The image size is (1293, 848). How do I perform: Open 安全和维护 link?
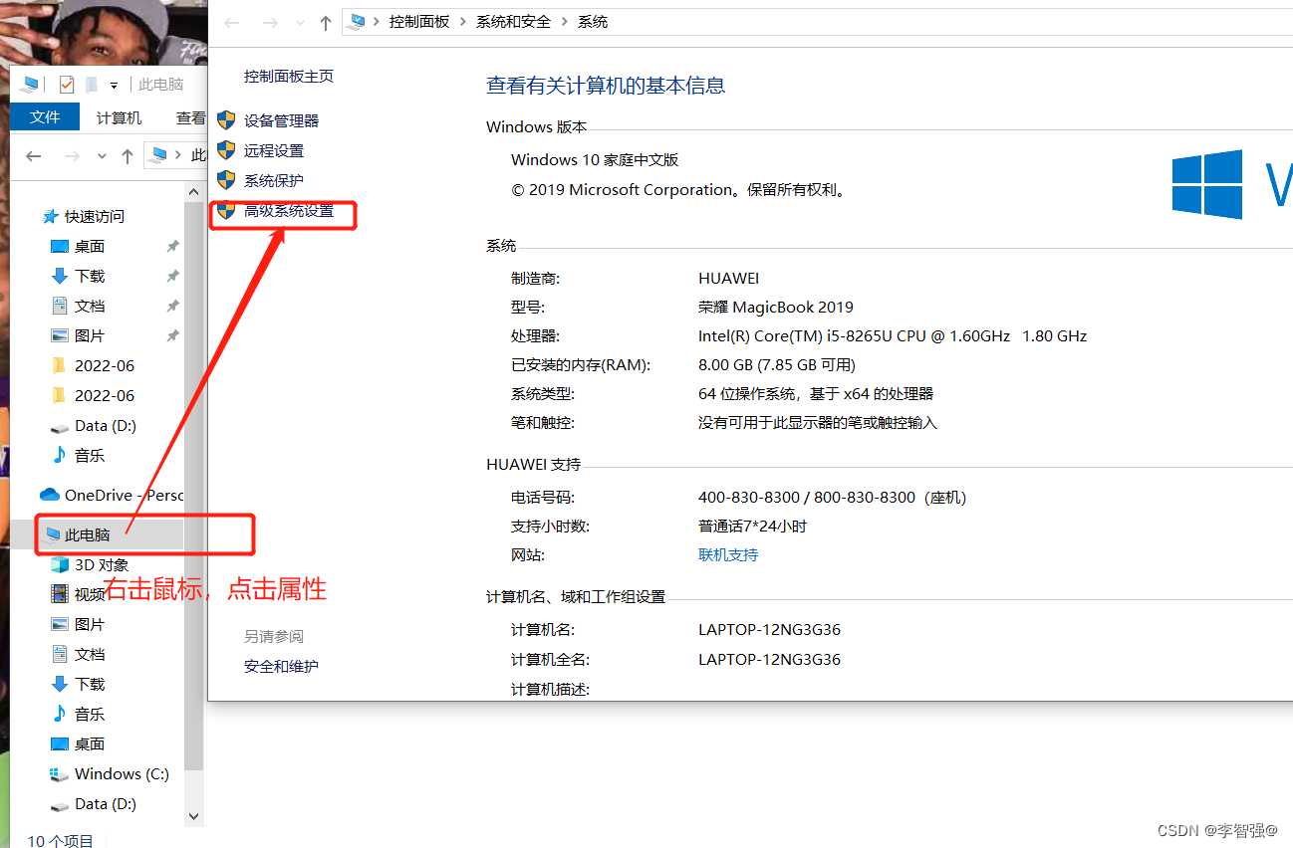tap(281, 666)
